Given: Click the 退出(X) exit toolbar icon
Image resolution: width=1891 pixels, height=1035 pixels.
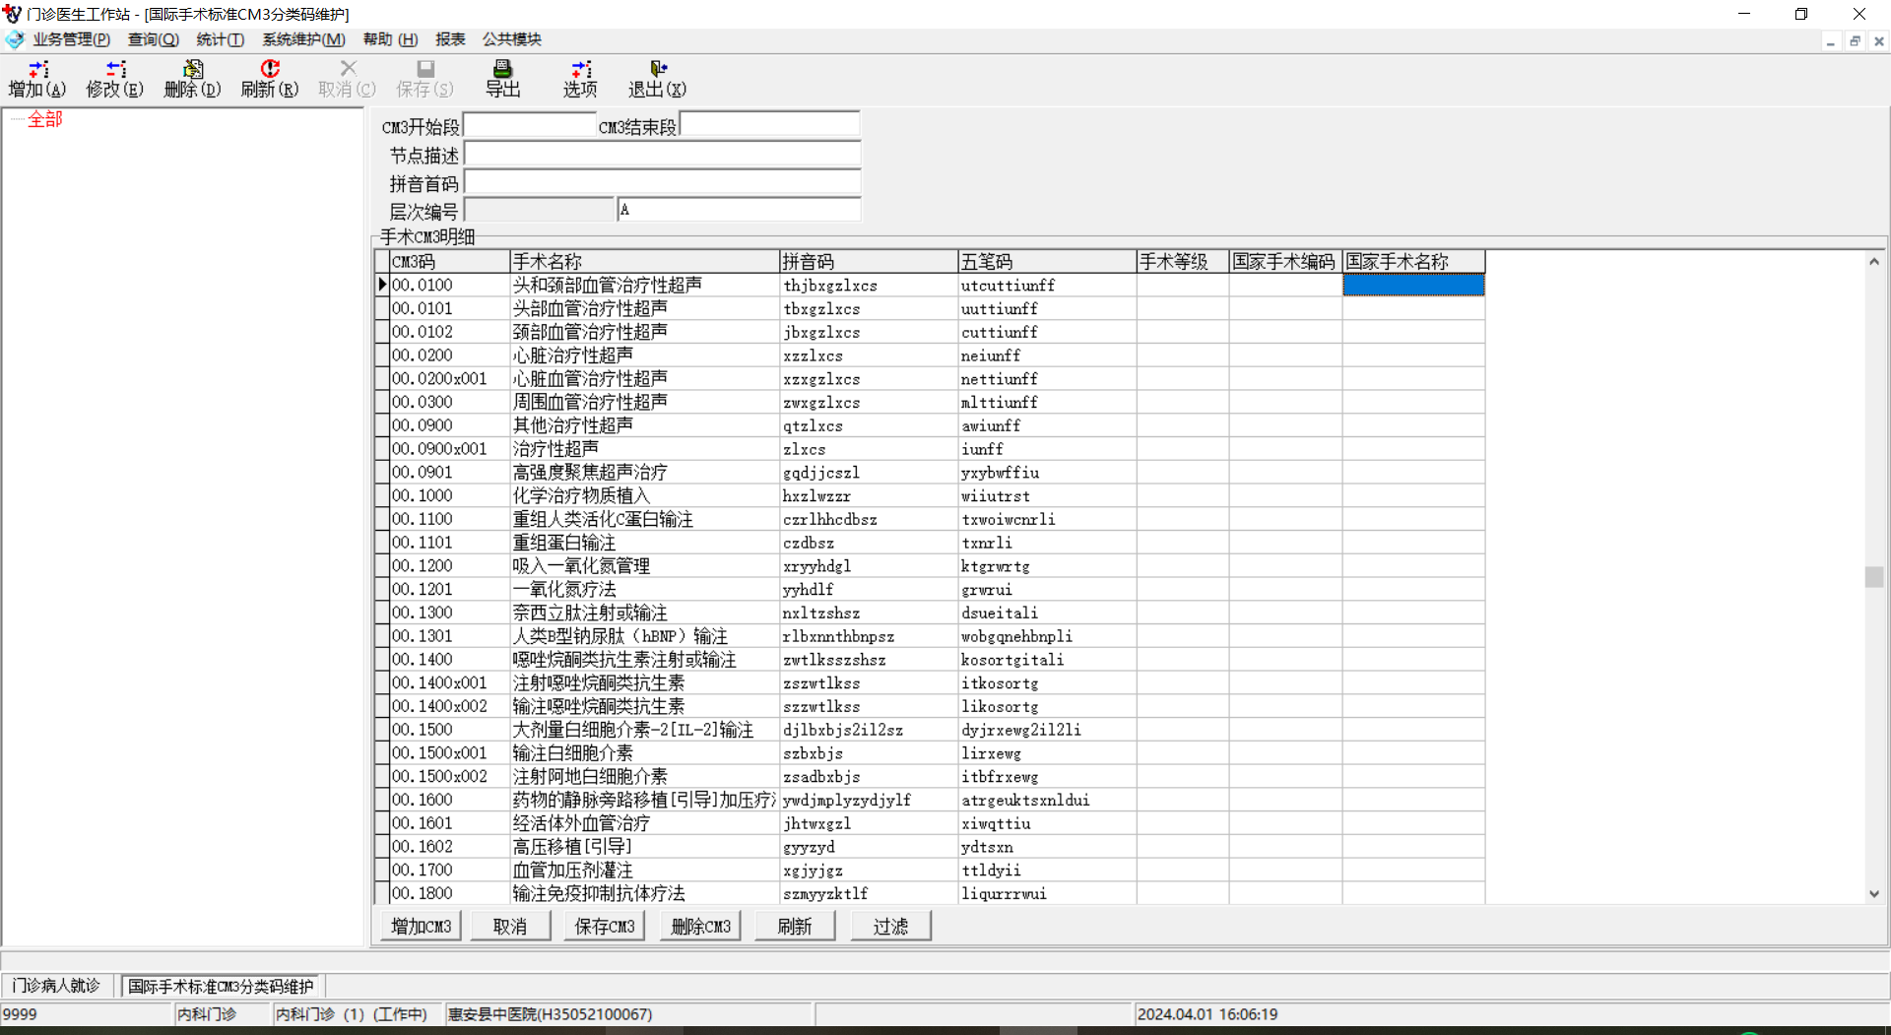Looking at the screenshot, I should tap(658, 79).
